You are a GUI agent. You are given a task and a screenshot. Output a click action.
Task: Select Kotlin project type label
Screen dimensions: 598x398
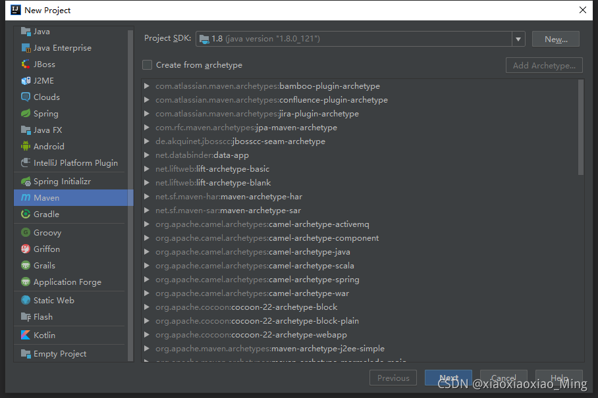44,335
